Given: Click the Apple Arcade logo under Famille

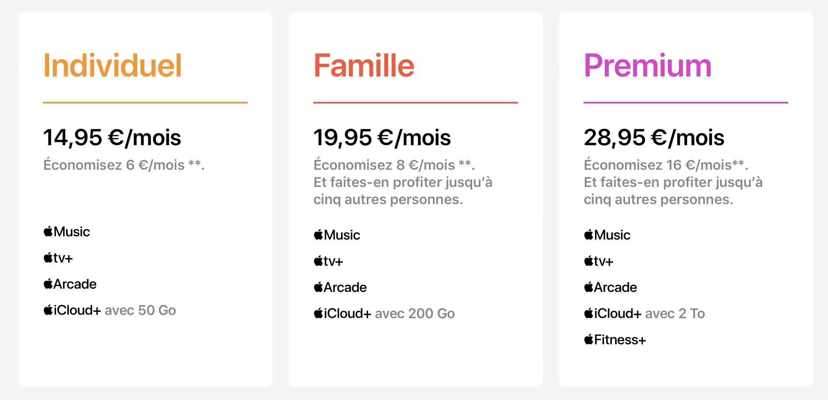Looking at the screenshot, I should pyautogui.click(x=340, y=287).
